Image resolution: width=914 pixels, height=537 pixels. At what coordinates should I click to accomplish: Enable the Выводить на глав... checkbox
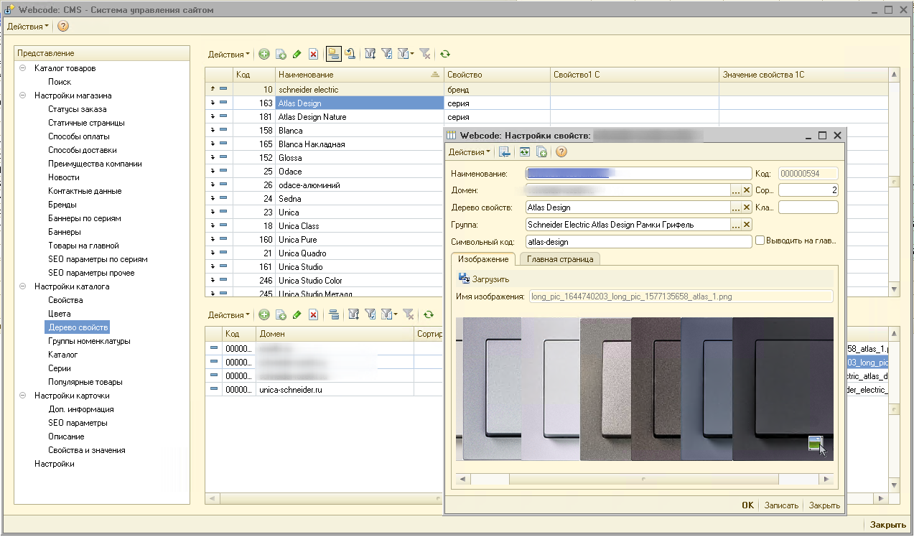click(760, 241)
